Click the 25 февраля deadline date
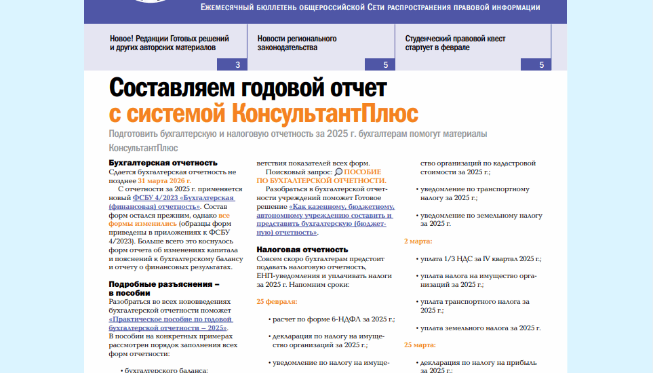 pyautogui.click(x=276, y=302)
